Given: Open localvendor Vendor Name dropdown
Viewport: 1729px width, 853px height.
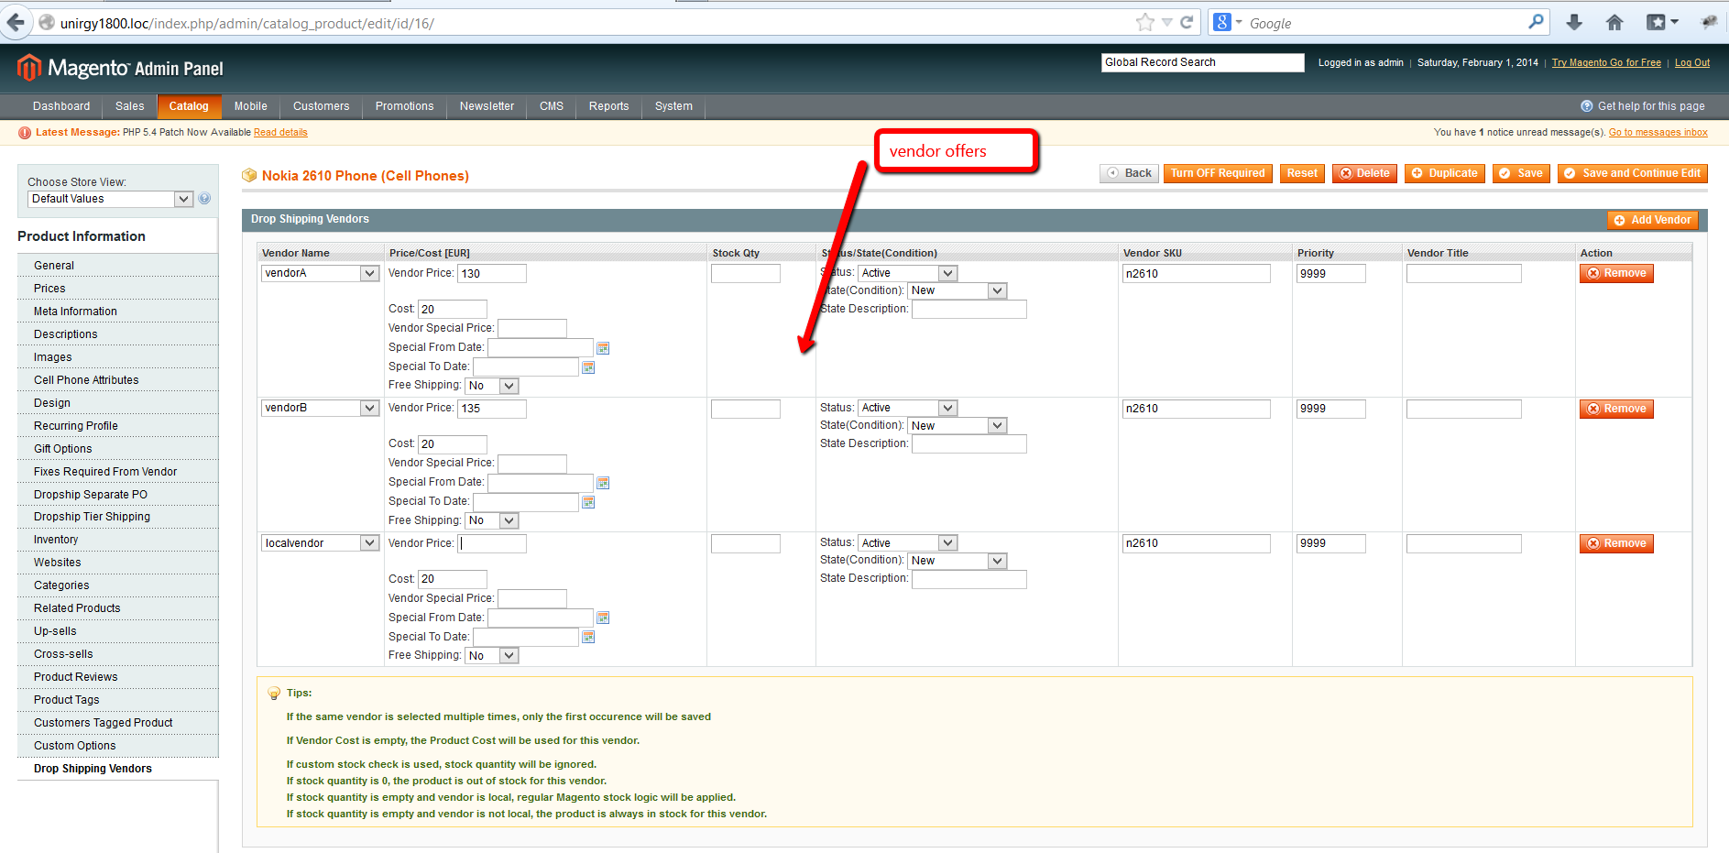Looking at the screenshot, I should 321,543.
